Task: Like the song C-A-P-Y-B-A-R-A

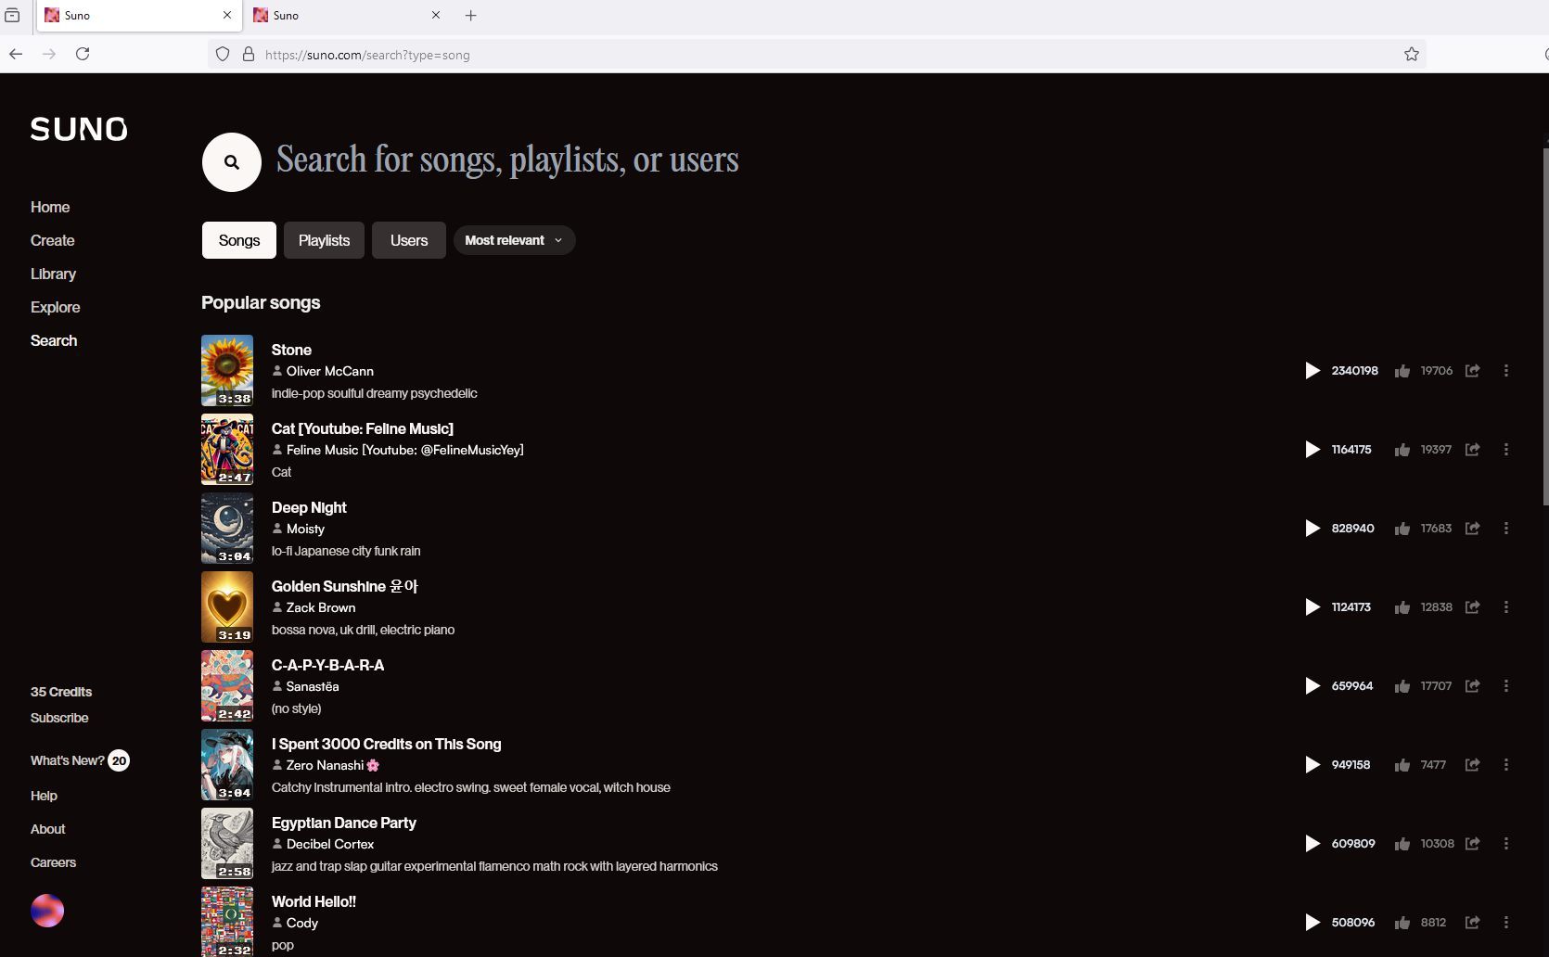Action: tap(1402, 686)
